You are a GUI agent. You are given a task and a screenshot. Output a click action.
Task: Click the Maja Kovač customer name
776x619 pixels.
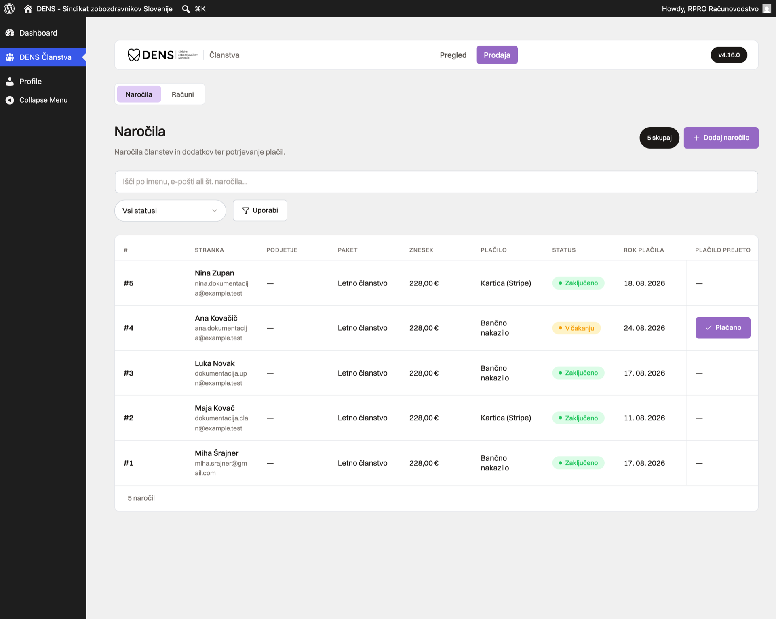pyautogui.click(x=215, y=408)
